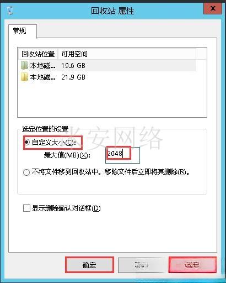Select the green drive icon for 19.6 GB disk
The width and height of the screenshot is (226, 283).
tap(24, 65)
